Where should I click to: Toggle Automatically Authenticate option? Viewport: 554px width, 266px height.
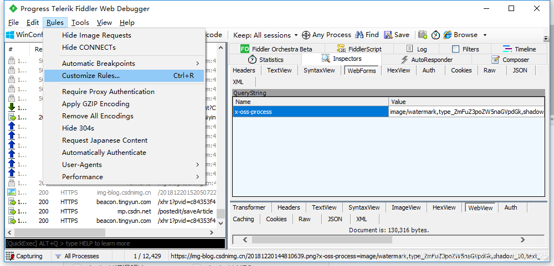[x=124, y=153]
